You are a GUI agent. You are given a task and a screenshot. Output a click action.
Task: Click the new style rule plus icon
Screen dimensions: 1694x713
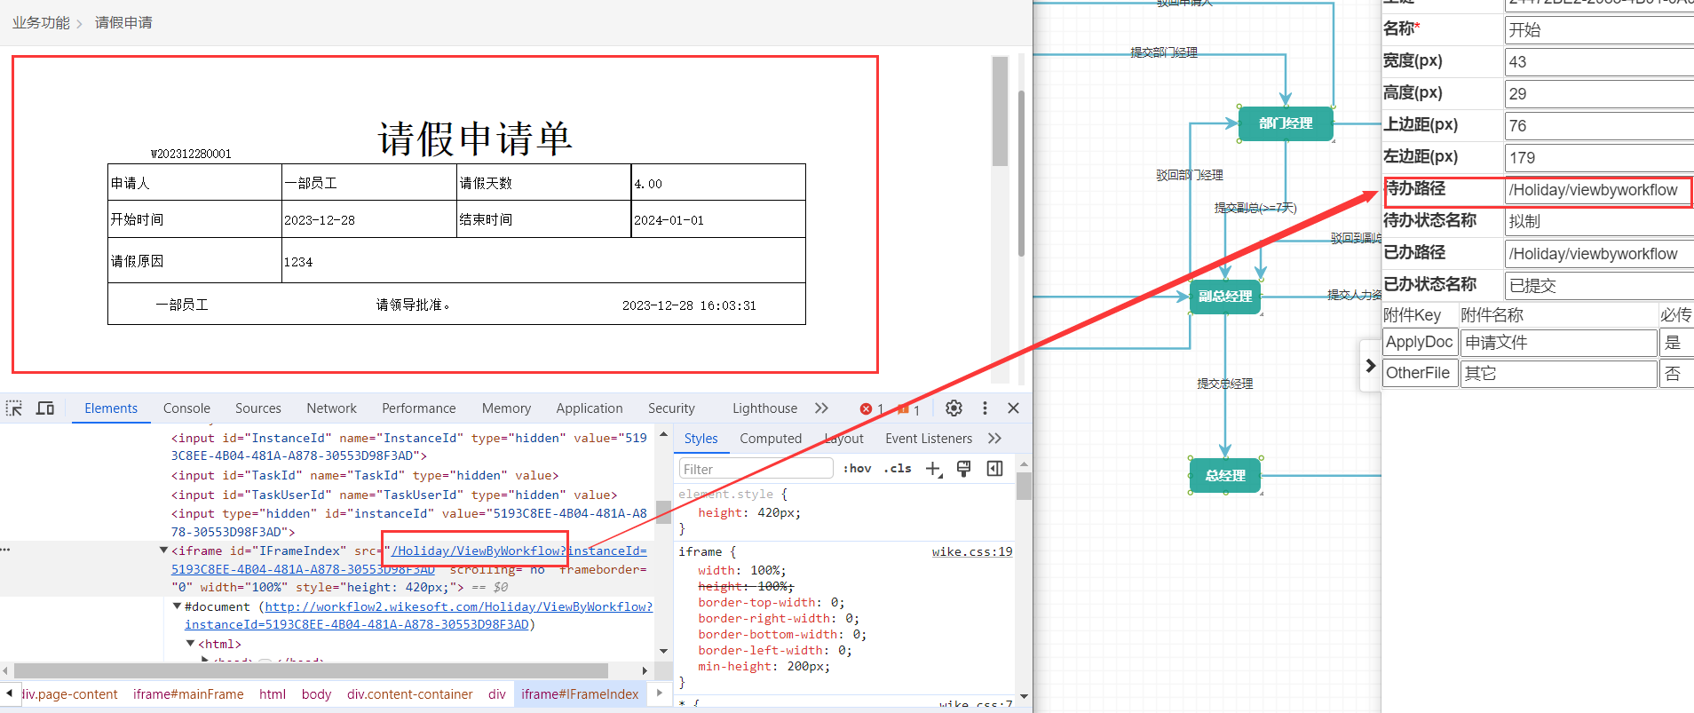click(x=932, y=469)
